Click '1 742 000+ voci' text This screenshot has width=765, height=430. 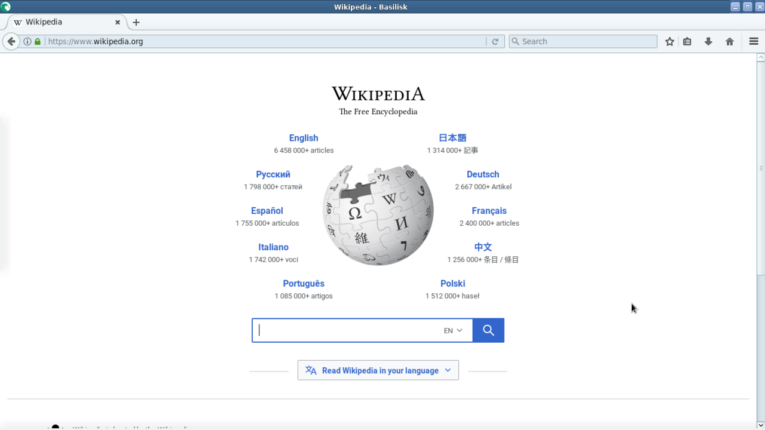(273, 260)
